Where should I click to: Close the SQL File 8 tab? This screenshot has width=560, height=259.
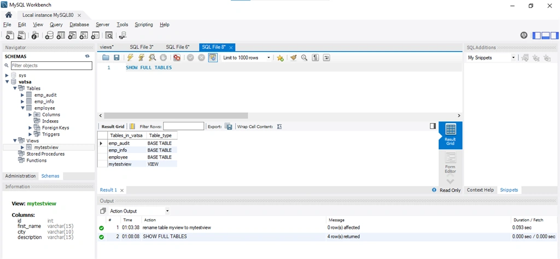tap(231, 48)
